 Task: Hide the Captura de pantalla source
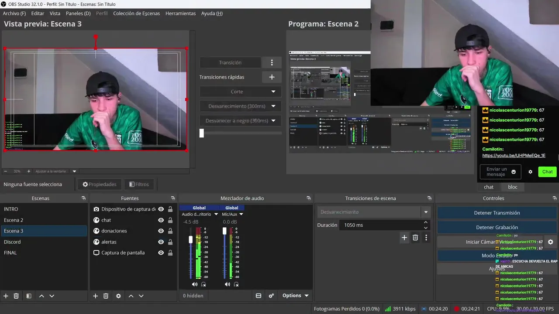(161, 253)
